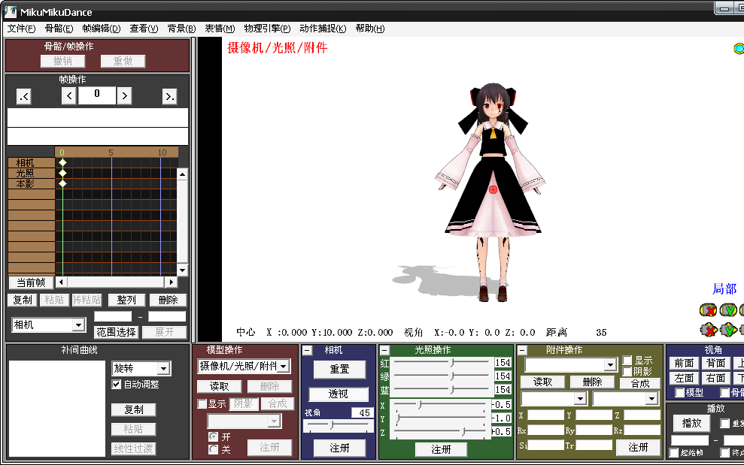Select the 本影 row keyframe diamond at frame 0
The width and height of the screenshot is (744, 465).
62,183
